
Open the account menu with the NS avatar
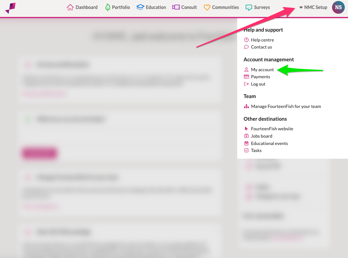point(338,7)
